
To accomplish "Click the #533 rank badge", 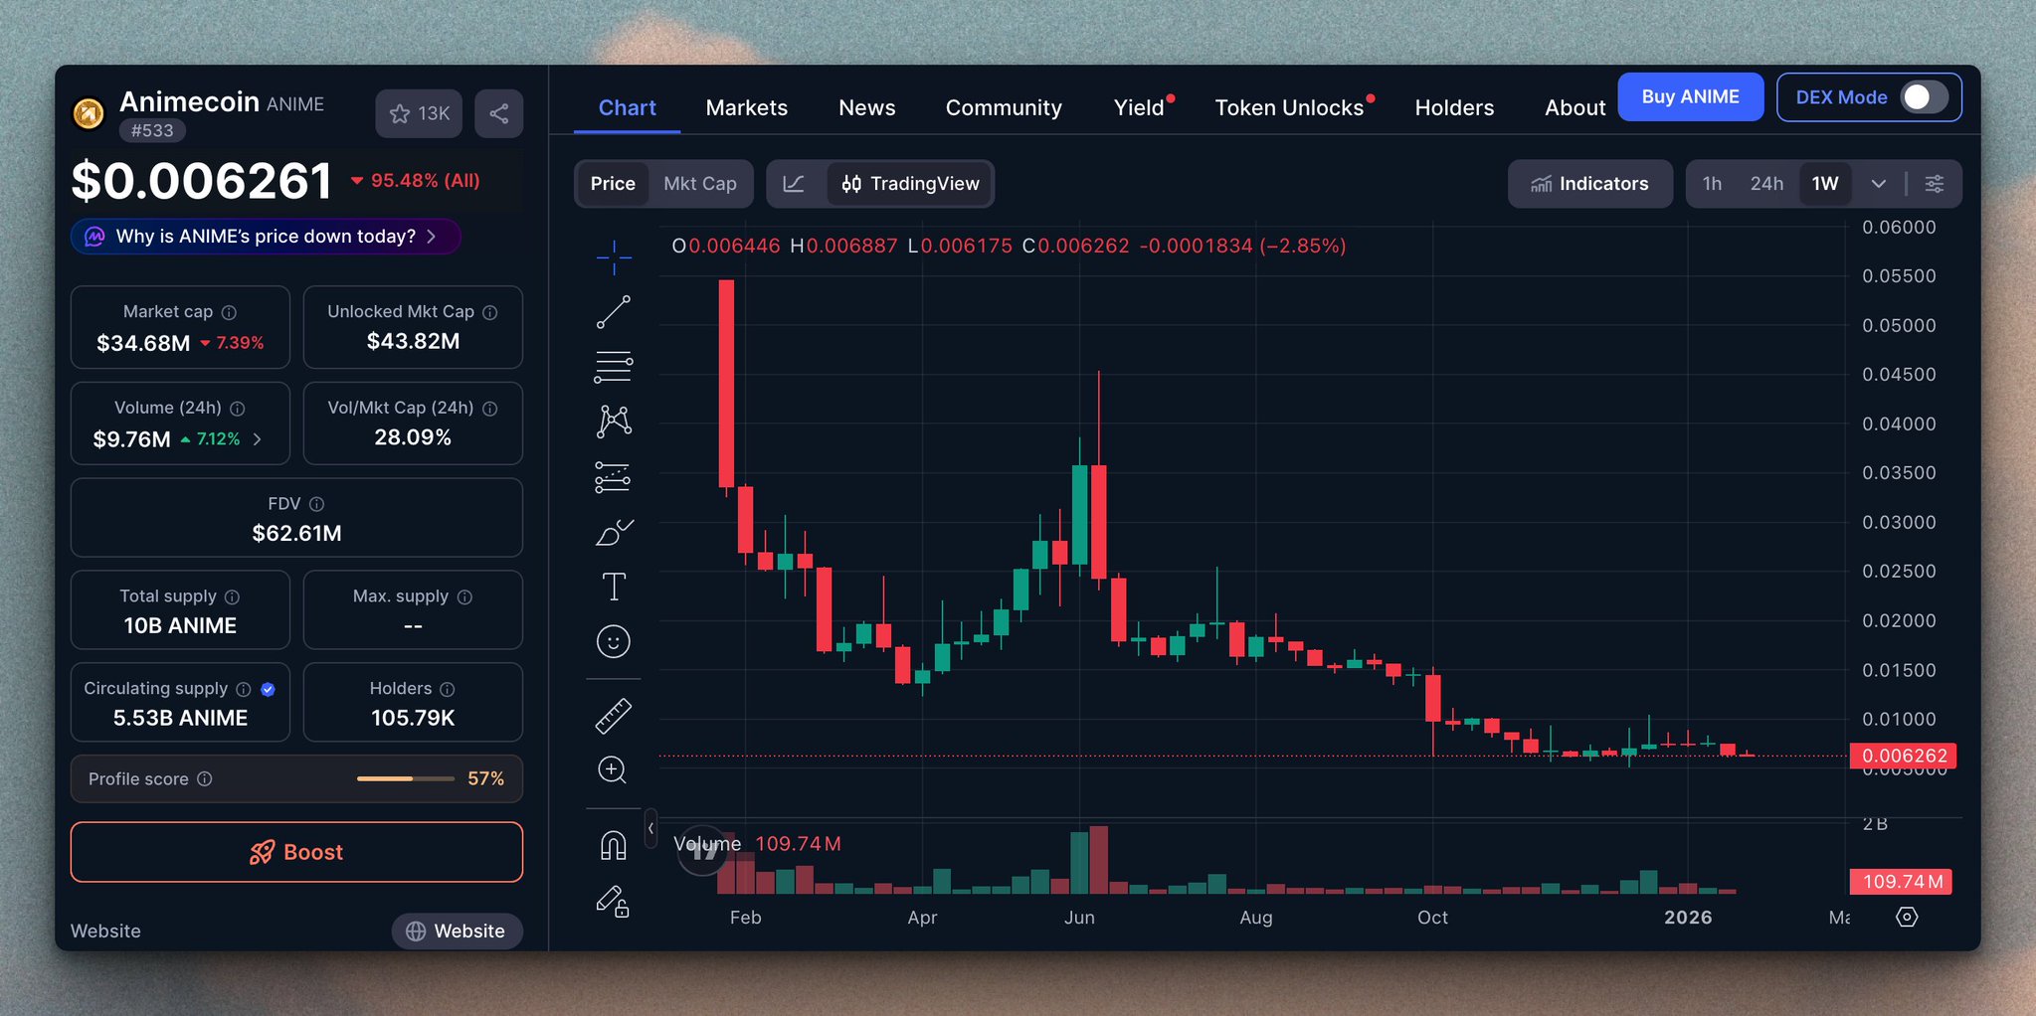I will pyautogui.click(x=152, y=130).
